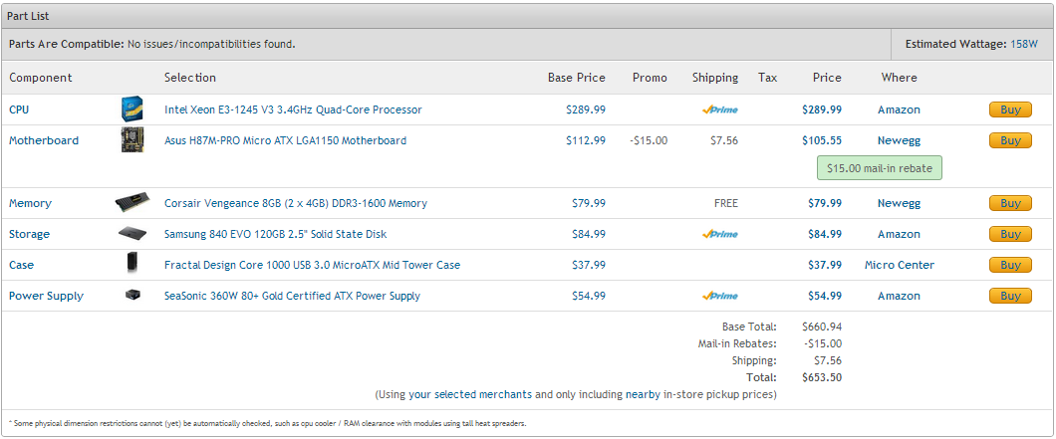Open Corsair Vengeance 8GB DDR3-1600 link

click(x=296, y=203)
